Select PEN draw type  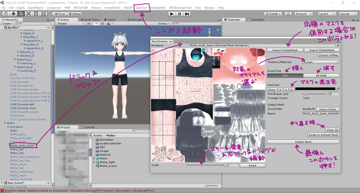pos(285,75)
